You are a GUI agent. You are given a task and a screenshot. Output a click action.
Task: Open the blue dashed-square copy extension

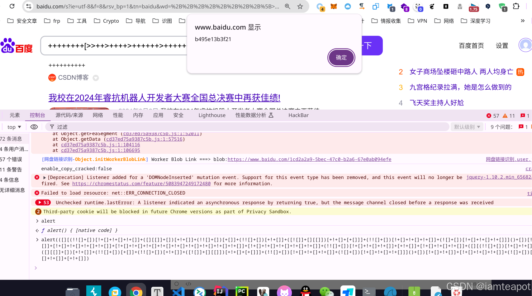pos(376,6)
